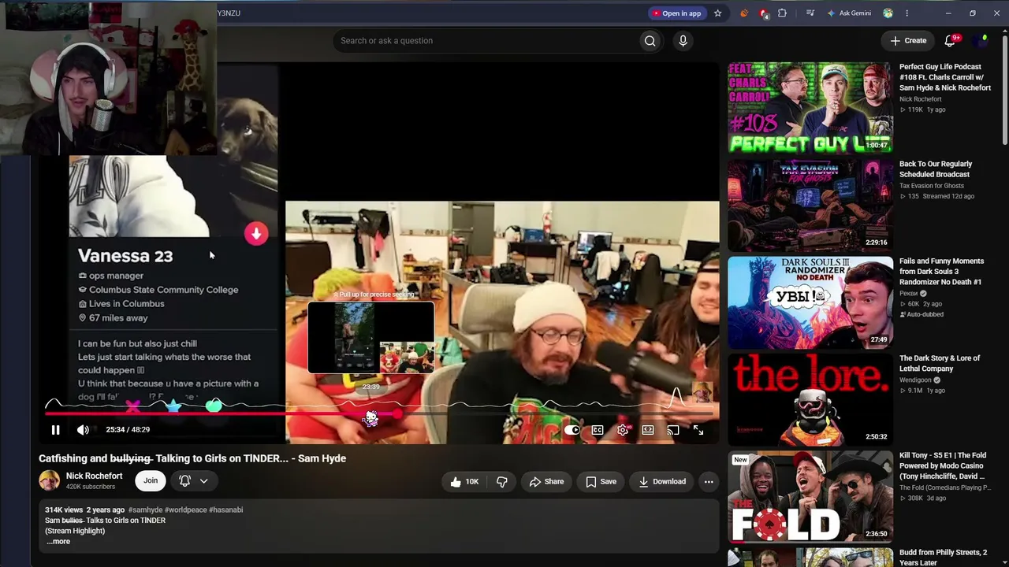Download the video
This screenshot has width=1009, height=567.
(662, 482)
